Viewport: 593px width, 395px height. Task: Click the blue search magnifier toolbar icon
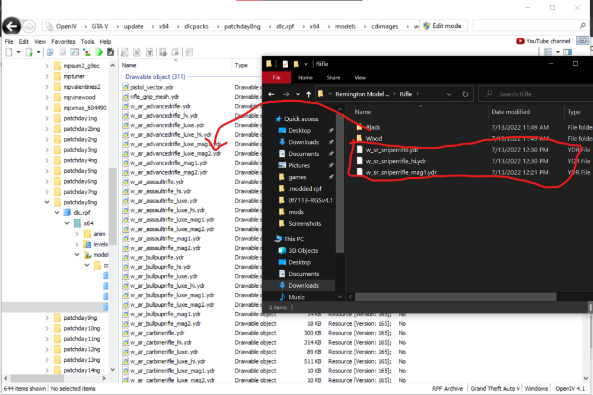tap(50, 52)
